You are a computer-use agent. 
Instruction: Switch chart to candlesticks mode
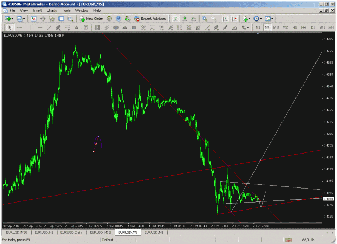click(x=184, y=19)
